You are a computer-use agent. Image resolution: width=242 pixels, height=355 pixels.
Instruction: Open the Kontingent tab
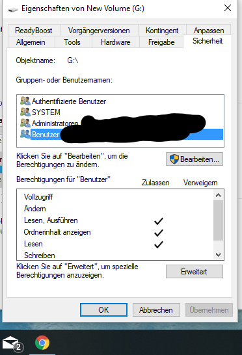(x=162, y=31)
